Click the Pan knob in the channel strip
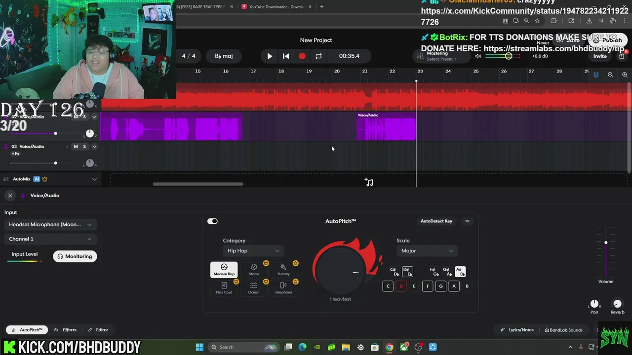 tap(594, 304)
